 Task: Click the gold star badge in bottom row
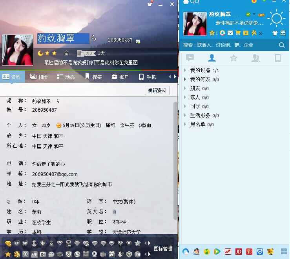pos(8,254)
